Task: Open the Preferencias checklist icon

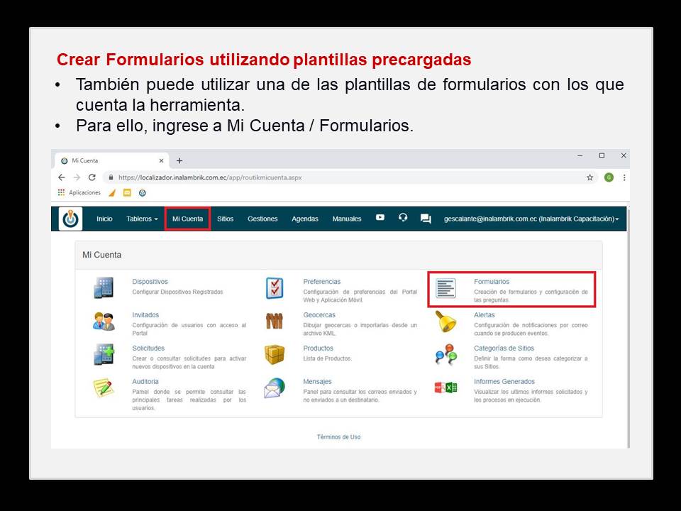Action: 275,288
